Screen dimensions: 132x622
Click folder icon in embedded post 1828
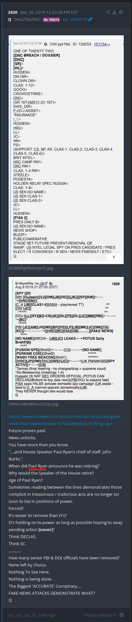[51, 283]
